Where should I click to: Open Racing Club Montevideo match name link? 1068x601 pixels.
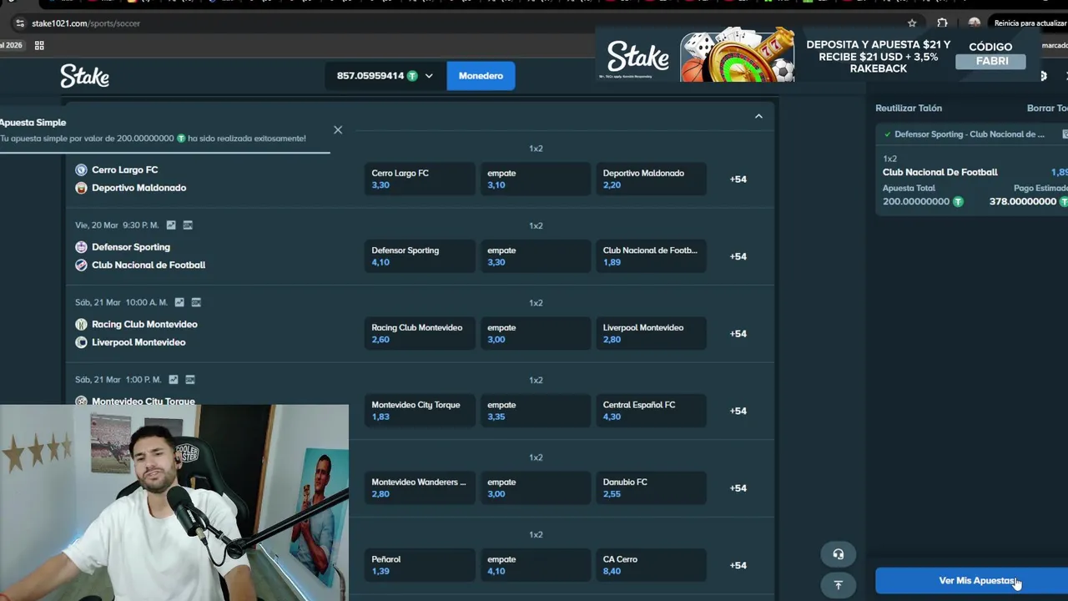pyautogui.click(x=144, y=325)
